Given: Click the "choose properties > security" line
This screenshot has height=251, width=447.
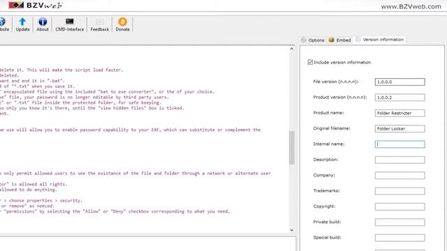Looking at the screenshot, I should [41, 200].
